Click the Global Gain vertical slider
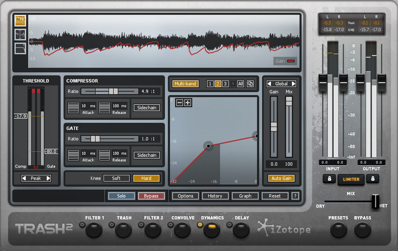 click(x=274, y=127)
